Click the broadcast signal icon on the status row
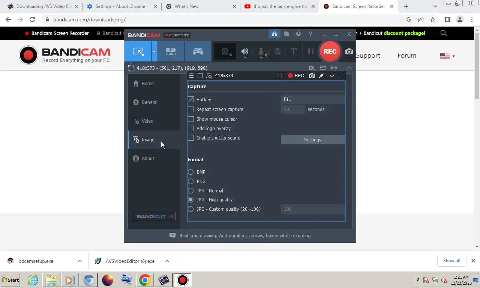This screenshot has height=288, width=480. 334,68
